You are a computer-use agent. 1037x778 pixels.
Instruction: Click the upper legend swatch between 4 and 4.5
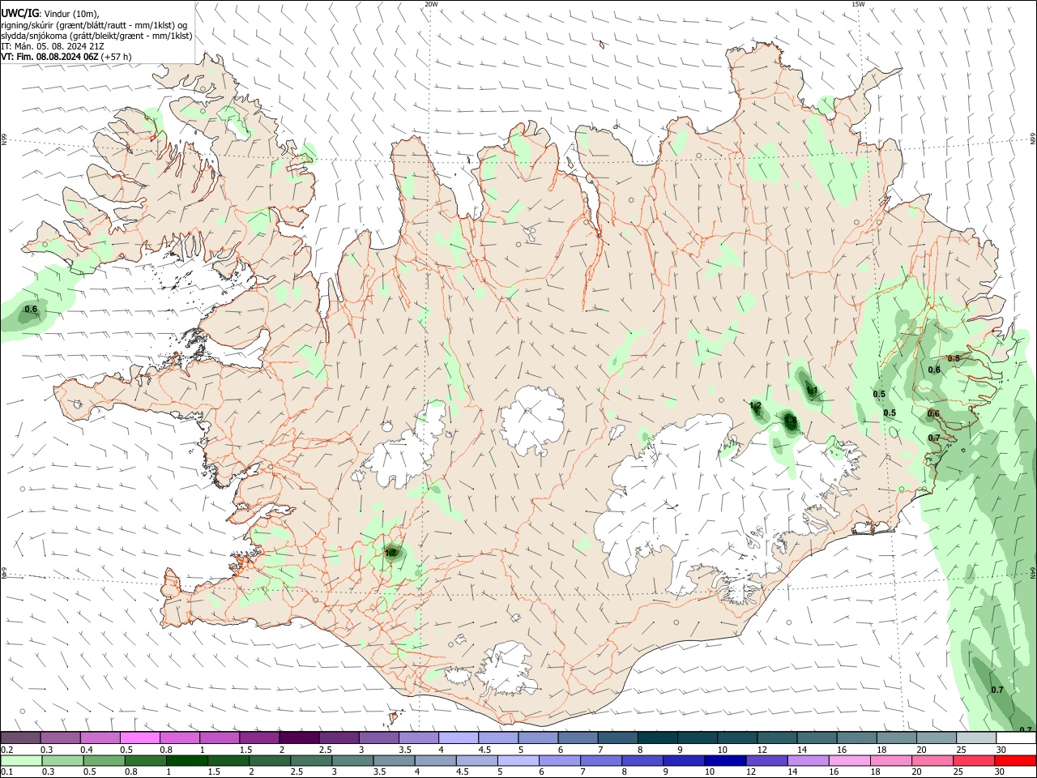459,737
